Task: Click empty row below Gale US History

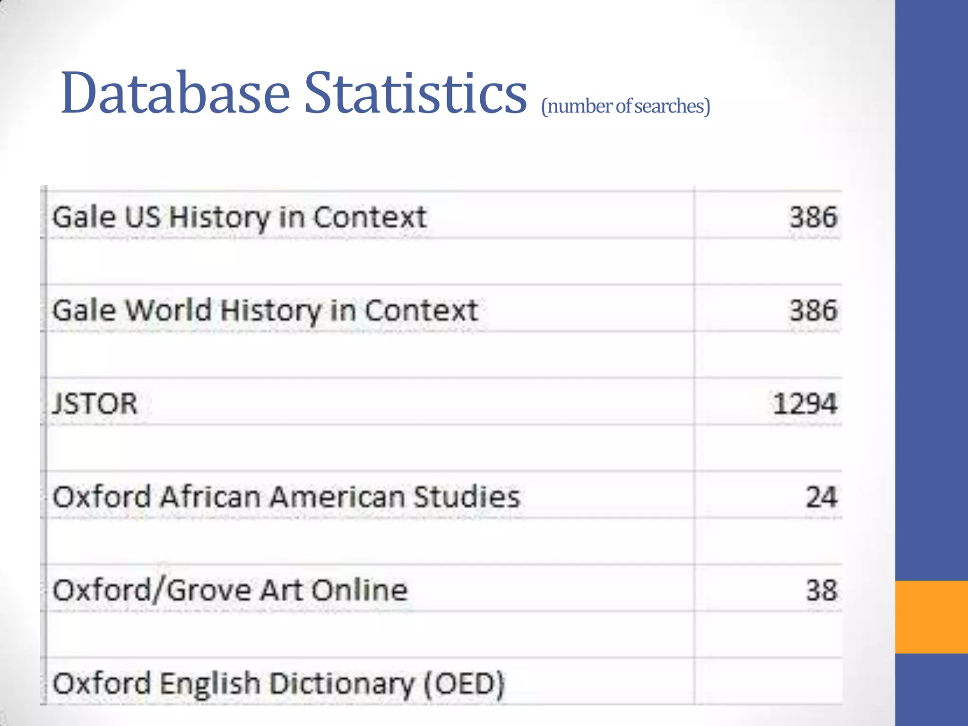Action: coord(369,261)
